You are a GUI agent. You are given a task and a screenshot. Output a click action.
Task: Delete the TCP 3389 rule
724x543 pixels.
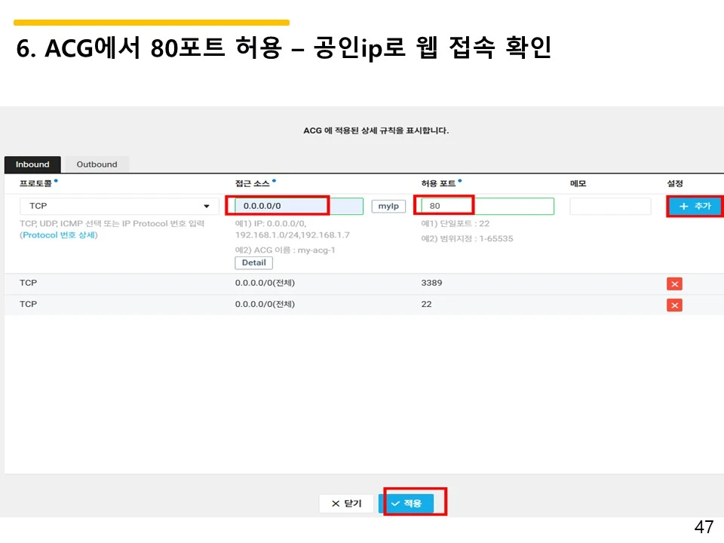pyautogui.click(x=673, y=283)
